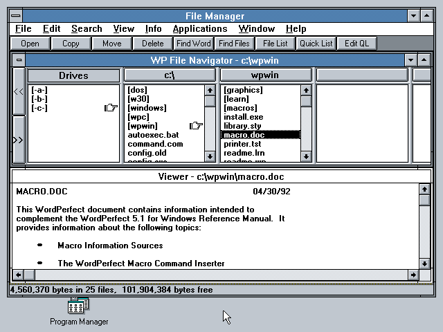The image size is (443, 332).
Task: Click the Find Files button
Action: pos(234,44)
